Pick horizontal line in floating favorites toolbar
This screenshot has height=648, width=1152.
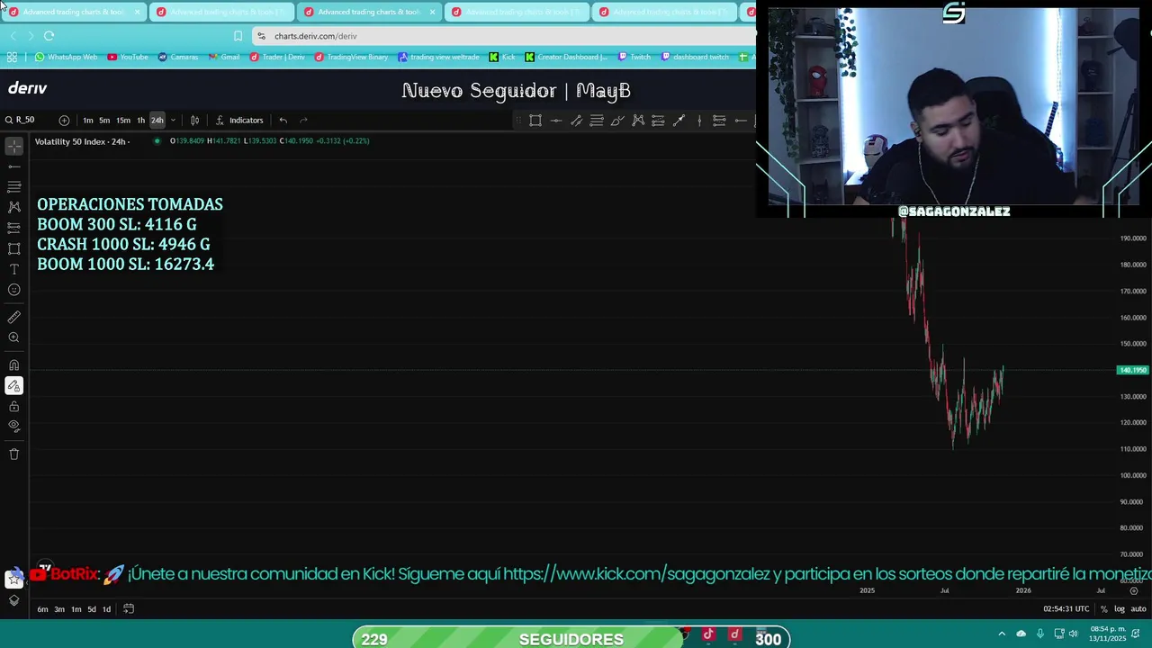click(x=556, y=120)
